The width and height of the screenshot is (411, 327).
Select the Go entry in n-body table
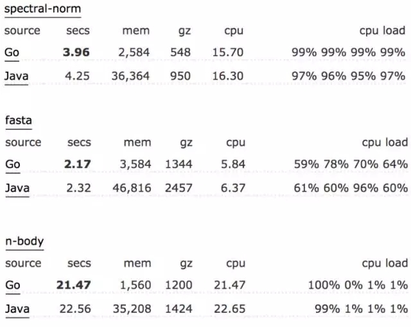[x=12, y=285]
